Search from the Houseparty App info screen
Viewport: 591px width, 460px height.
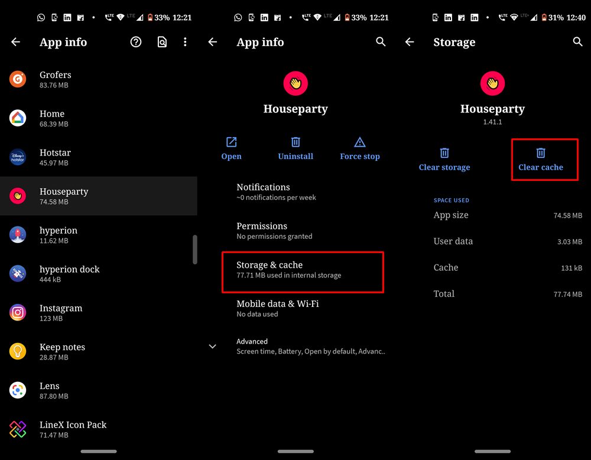[381, 41]
